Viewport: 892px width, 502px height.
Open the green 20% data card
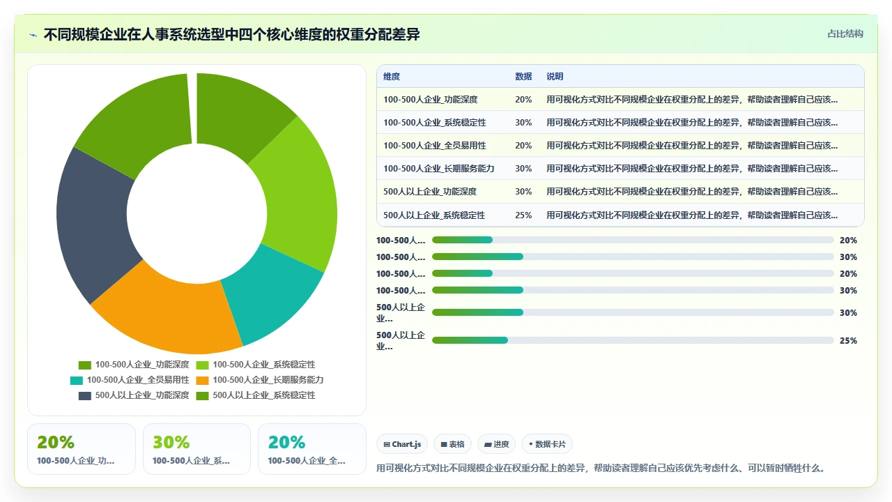pyautogui.click(x=82, y=449)
